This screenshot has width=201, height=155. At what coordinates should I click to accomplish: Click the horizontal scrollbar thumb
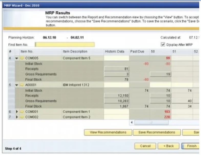[152, 123]
